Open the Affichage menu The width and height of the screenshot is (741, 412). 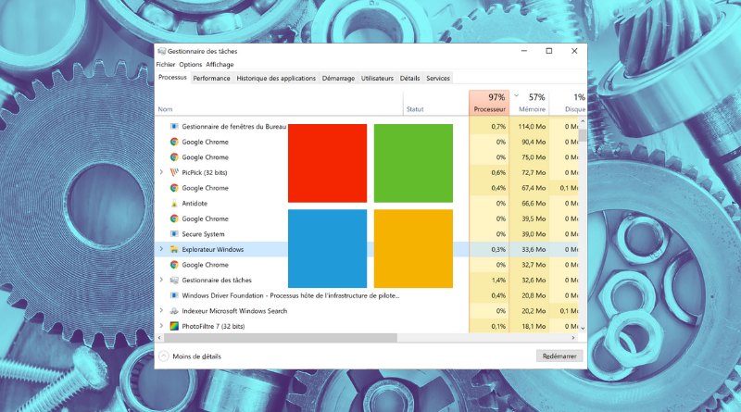[x=220, y=64]
